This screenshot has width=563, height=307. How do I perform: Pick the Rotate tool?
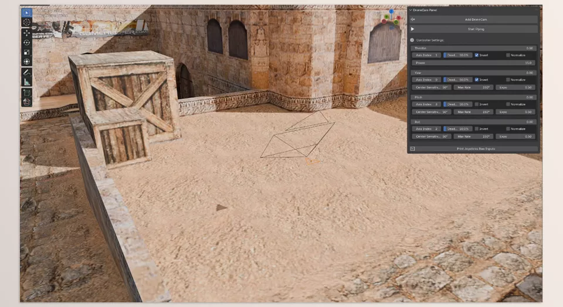coord(26,43)
